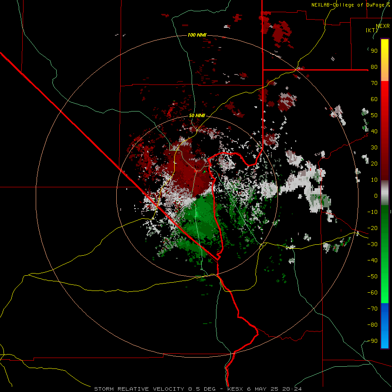Click the 40 value on velocity scale
Viewport: 392px width, 392px height.
tap(374, 131)
